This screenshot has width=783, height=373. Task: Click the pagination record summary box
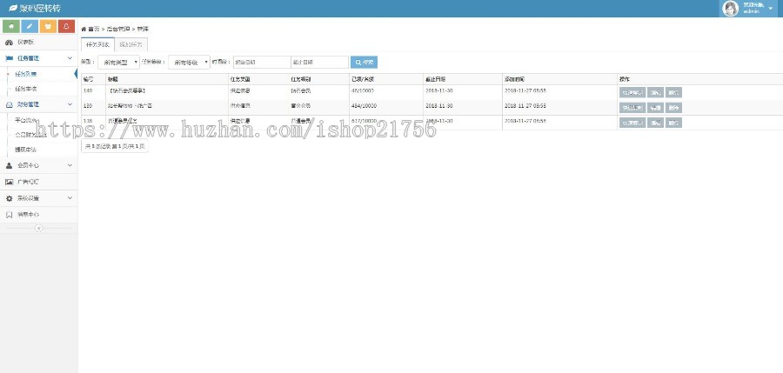pyautogui.click(x=114, y=146)
